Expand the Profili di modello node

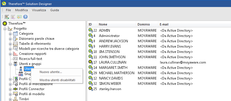point(10,94)
